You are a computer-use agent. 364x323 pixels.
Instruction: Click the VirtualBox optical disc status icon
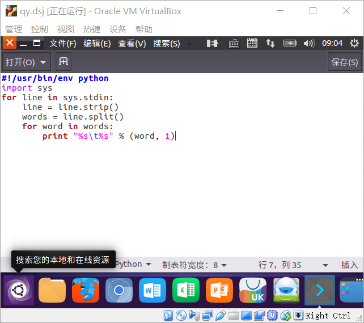pyautogui.click(x=181, y=316)
